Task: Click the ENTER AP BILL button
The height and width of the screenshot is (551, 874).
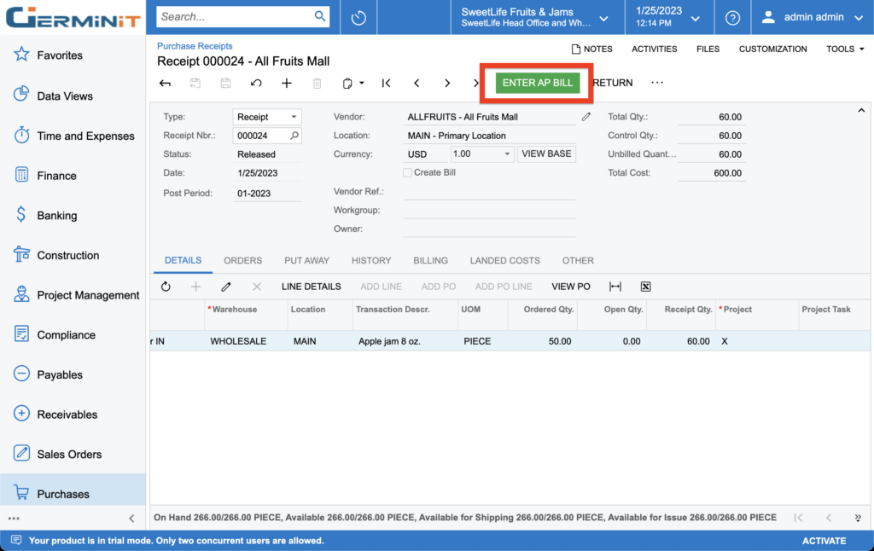Action: (x=538, y=83)
